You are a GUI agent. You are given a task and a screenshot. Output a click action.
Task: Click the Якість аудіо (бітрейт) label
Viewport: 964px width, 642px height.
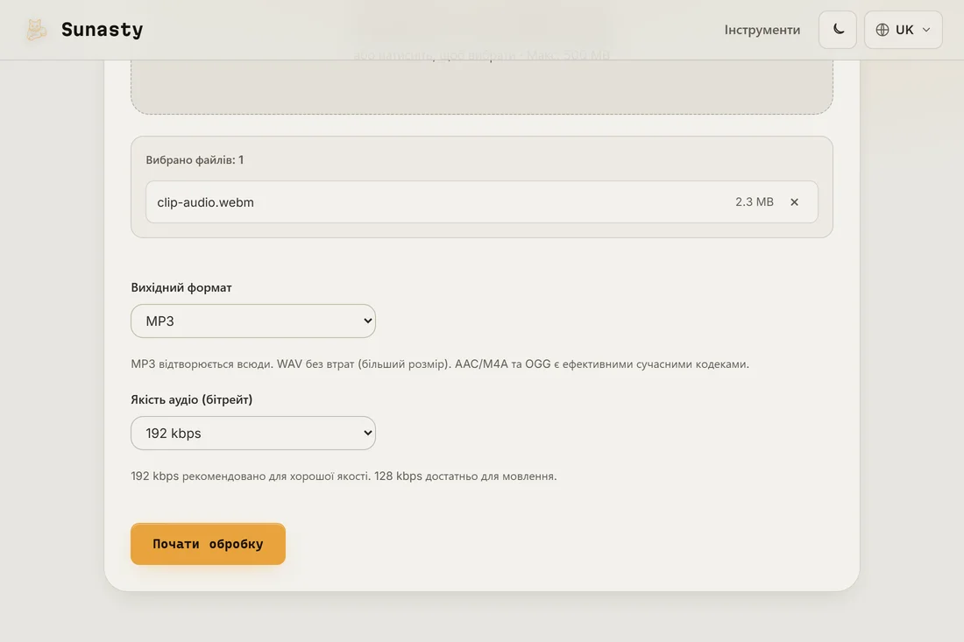192,400
